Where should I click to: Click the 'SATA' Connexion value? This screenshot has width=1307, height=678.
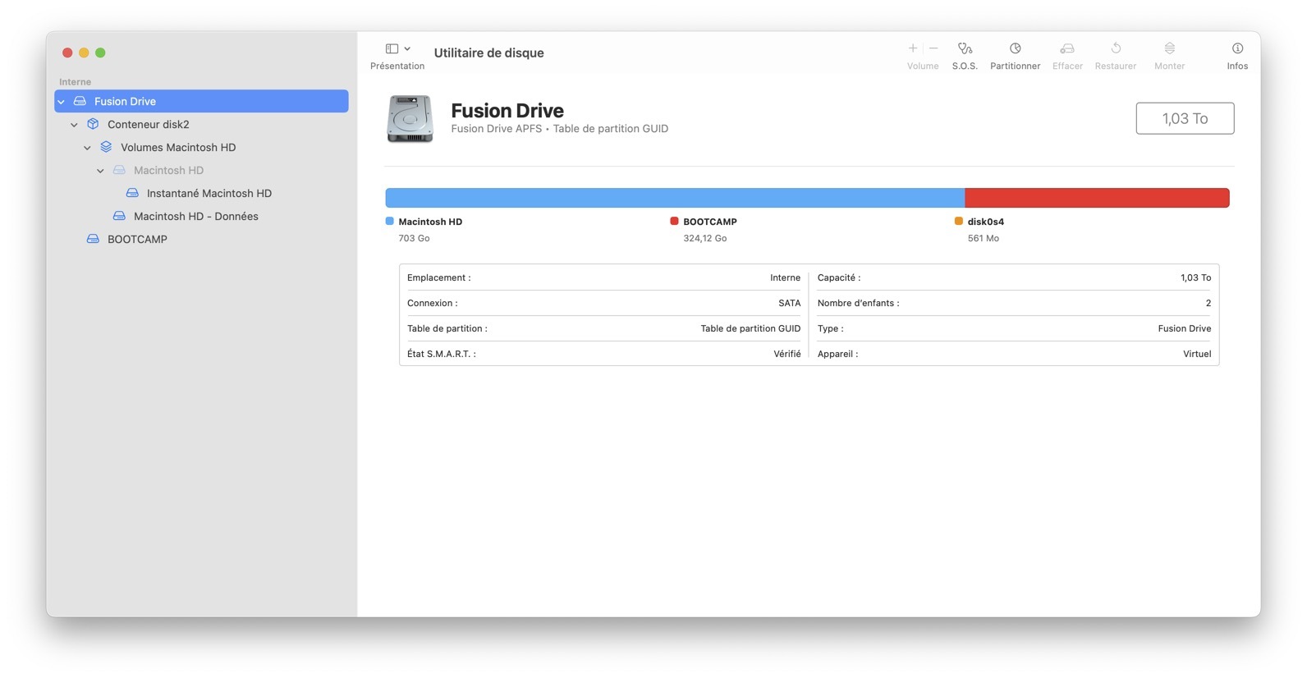tap(789, 303)
